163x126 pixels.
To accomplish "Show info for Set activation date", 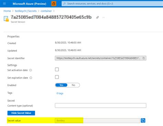I will tap(31, 70).
